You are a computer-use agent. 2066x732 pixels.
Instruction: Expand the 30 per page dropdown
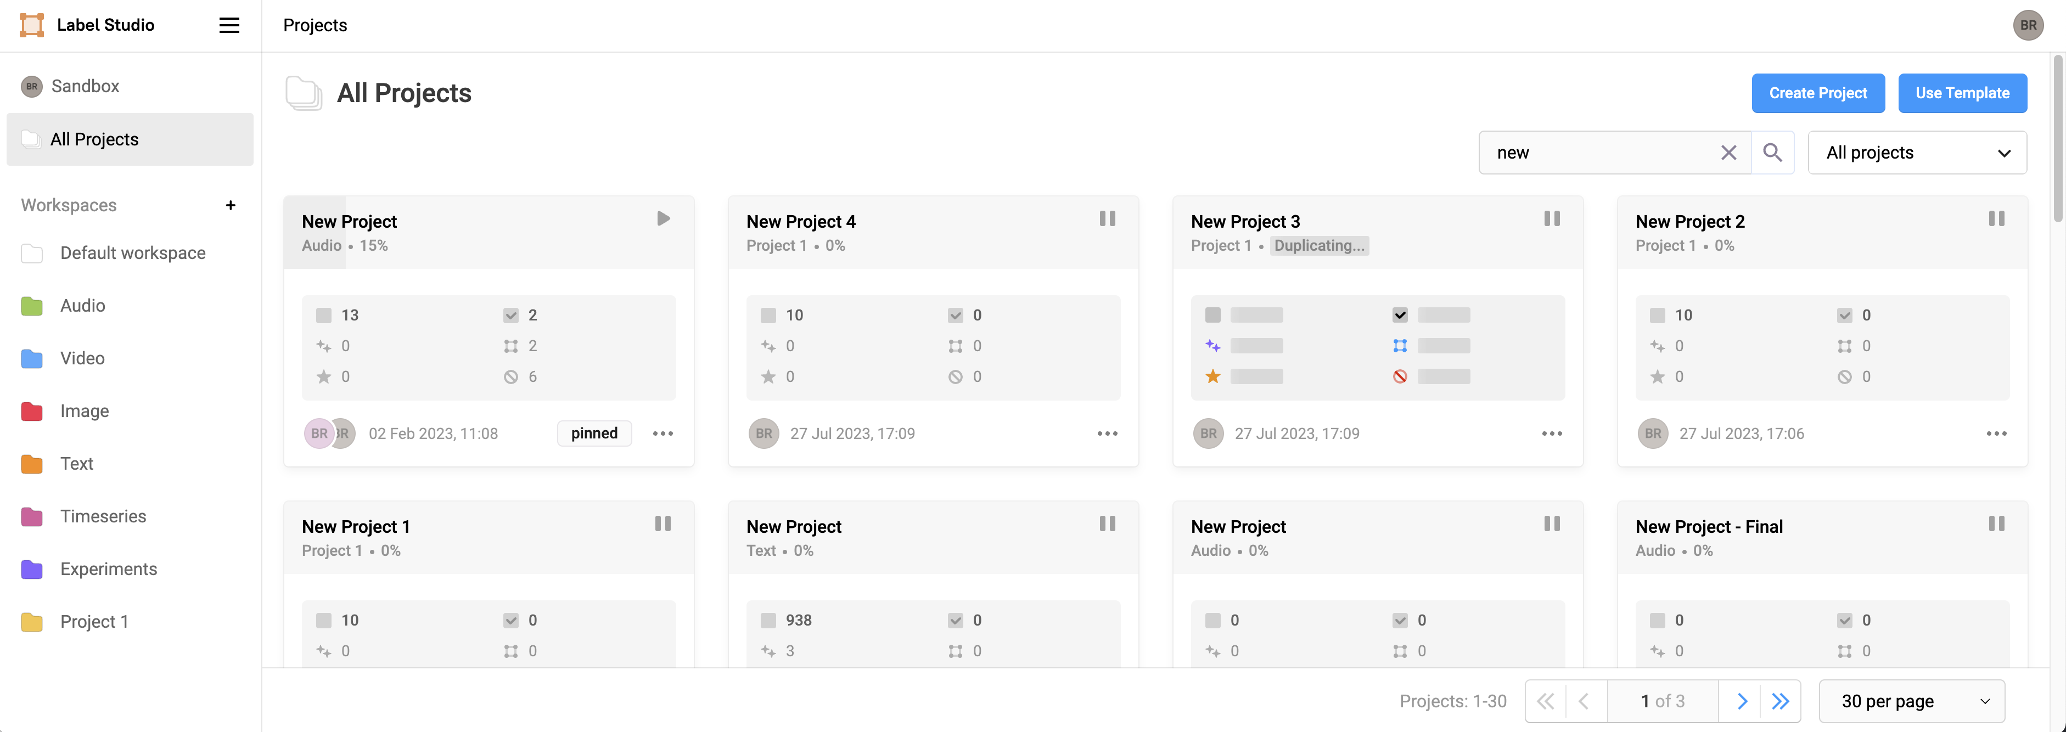[x=1913, y=701]
